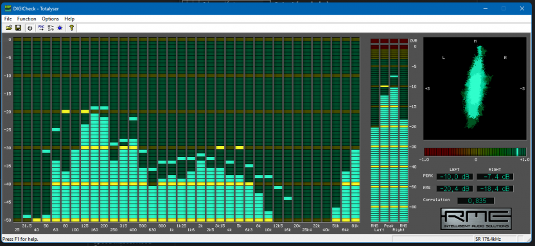This screenshot has height=246, width=535.
Task: Open the Options menu
Action: [x=50, y=19]
